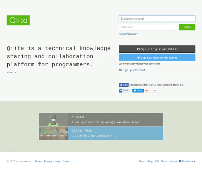Click Sign up with Email link
202x180 pixels.
click(134, 70)
